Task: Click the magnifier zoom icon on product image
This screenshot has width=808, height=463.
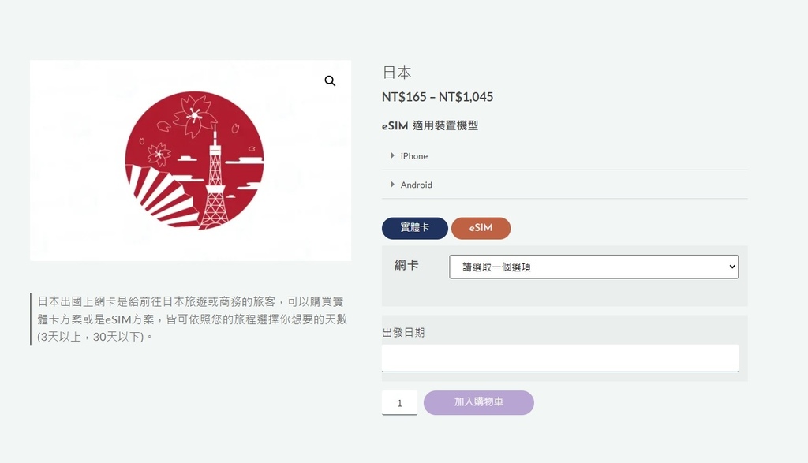Action: [x=330, y=81]
